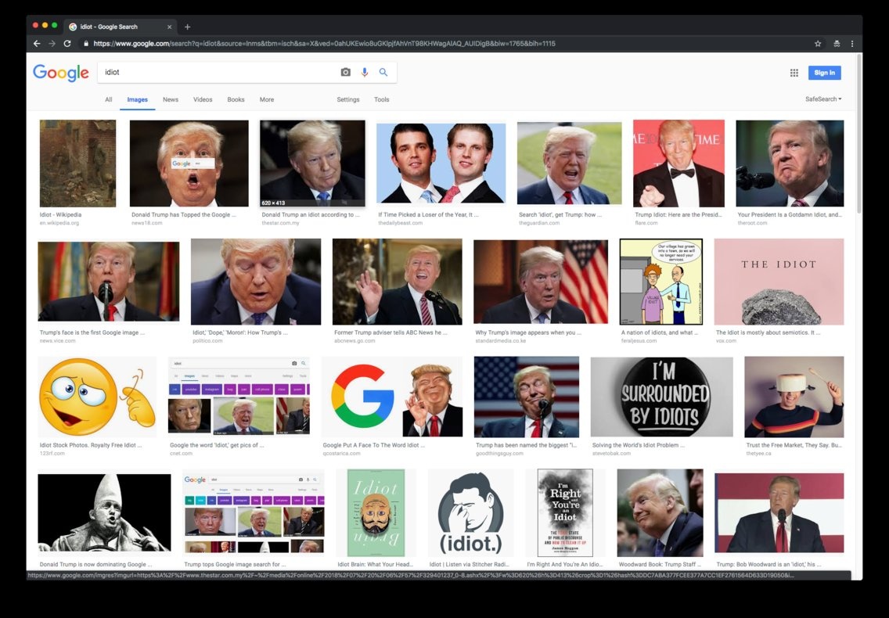Open the Tools options

tap(381, 99)
